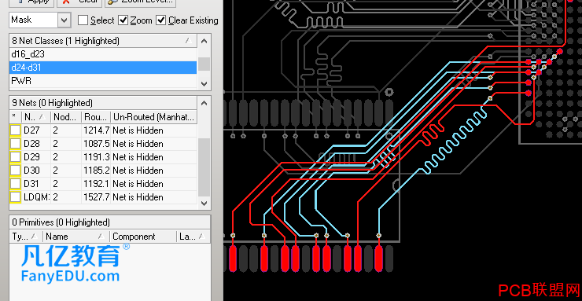Image resolution: width=582 pixels, height=301 pixels.
Task: Sort nets by the Un-Routed (Manhattan) column
Action: point(154,117)
